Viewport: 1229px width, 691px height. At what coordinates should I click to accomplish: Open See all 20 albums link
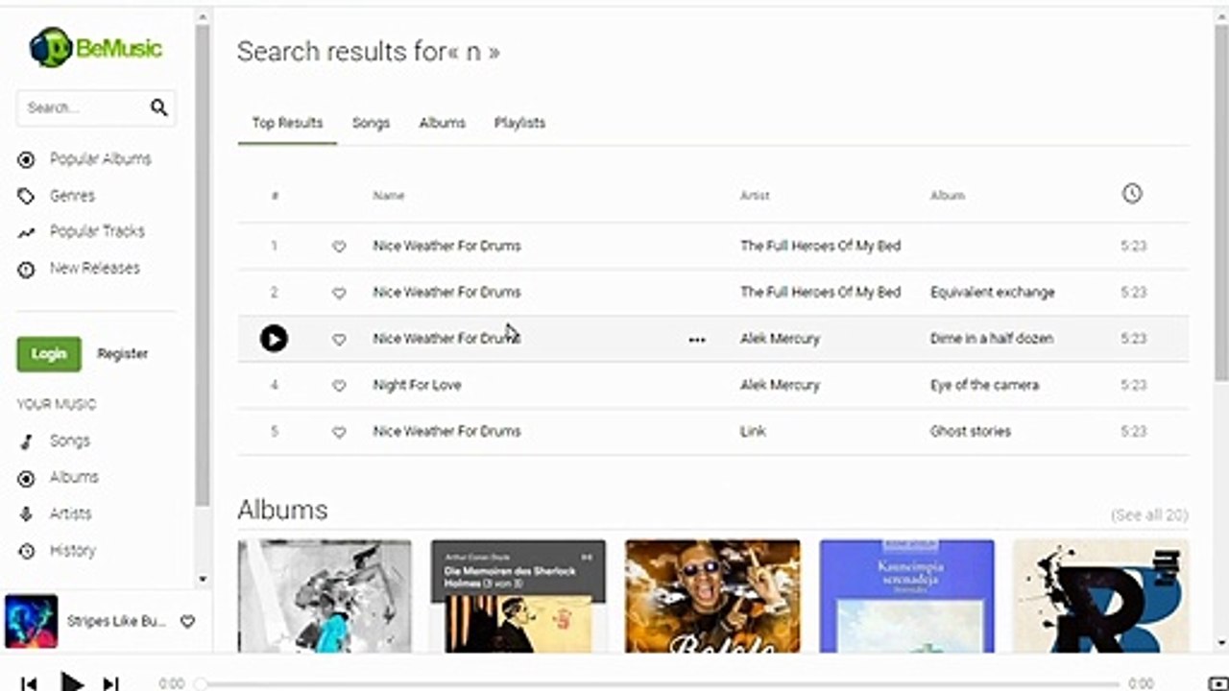click(x=1149, y=515)
